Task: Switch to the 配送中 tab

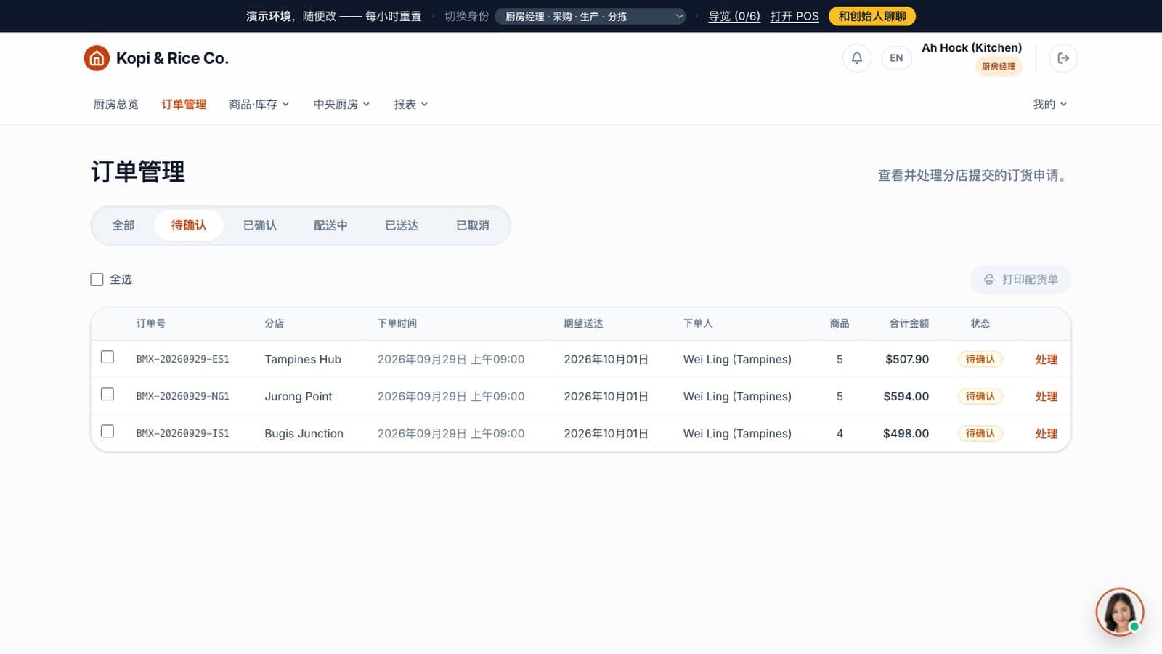Action: tap(330, 225)
